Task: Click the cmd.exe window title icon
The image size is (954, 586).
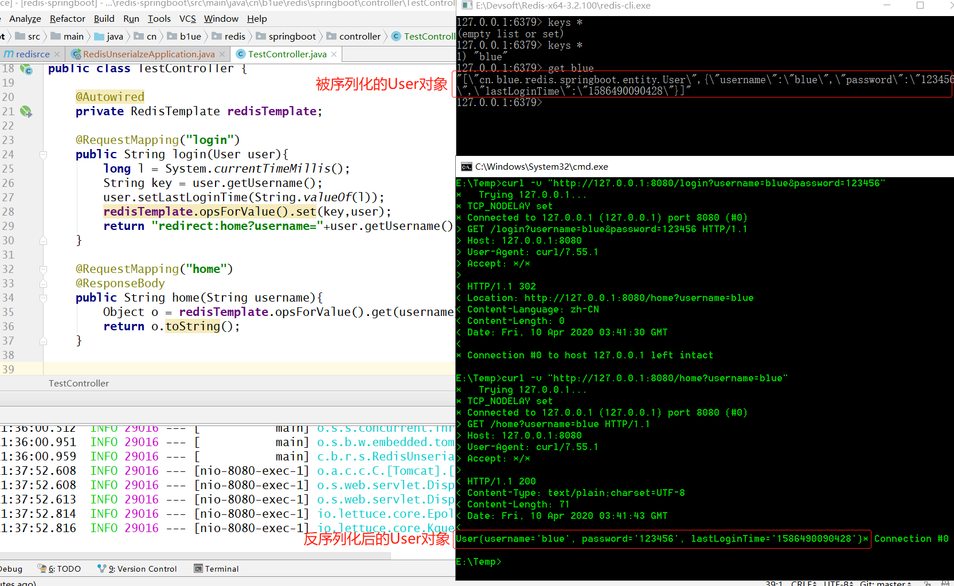Action: tap(467, 167)
